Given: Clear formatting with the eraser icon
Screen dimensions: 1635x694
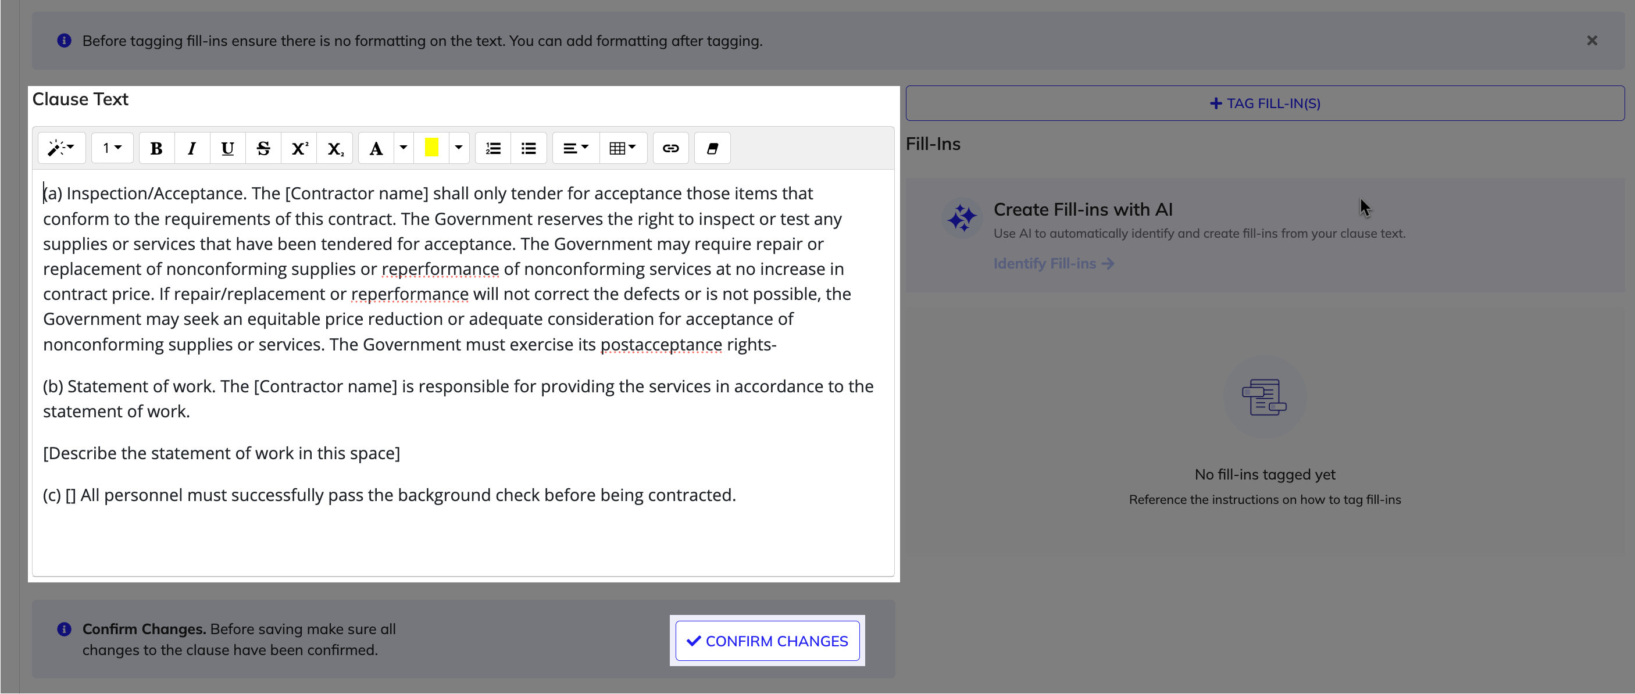Looking at the screenshot, I should (x=712, y=148).
